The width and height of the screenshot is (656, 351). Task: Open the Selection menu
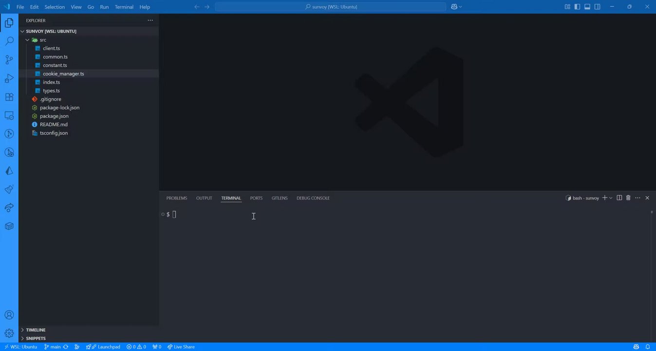click(x=55, y=7)
